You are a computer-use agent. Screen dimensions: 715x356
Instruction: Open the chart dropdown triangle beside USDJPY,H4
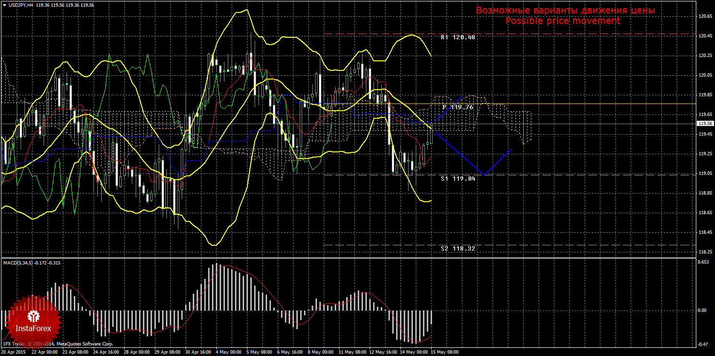tap(4, 4)
